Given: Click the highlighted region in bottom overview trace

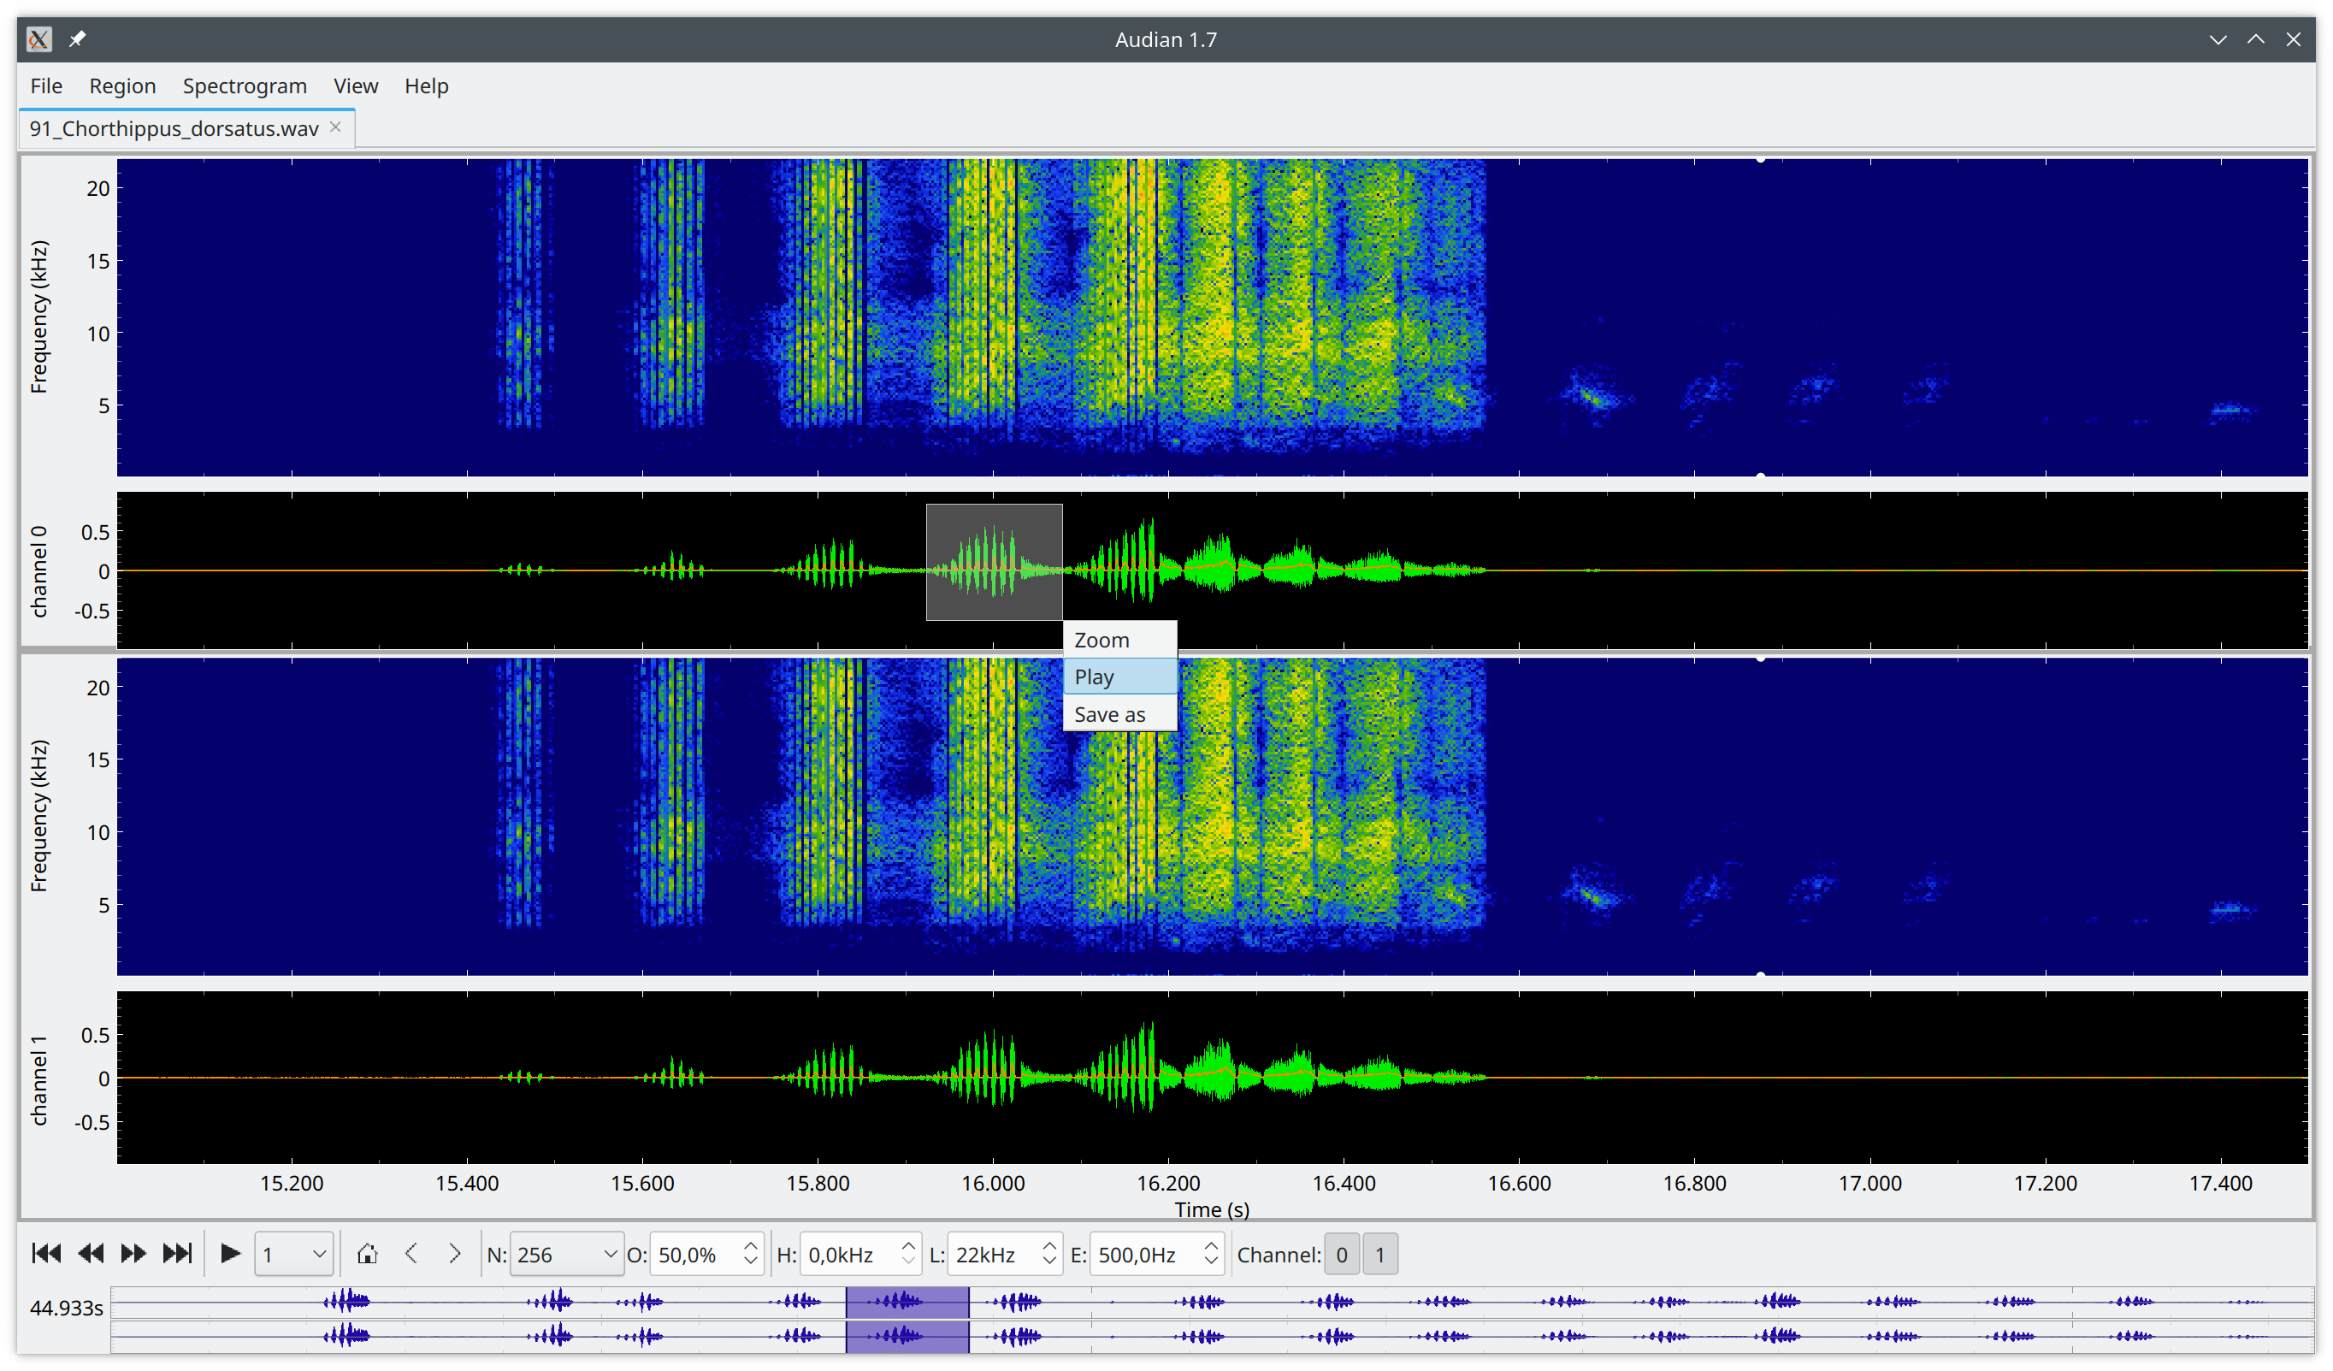Looking at the screenshot, I should point(907,1336).
